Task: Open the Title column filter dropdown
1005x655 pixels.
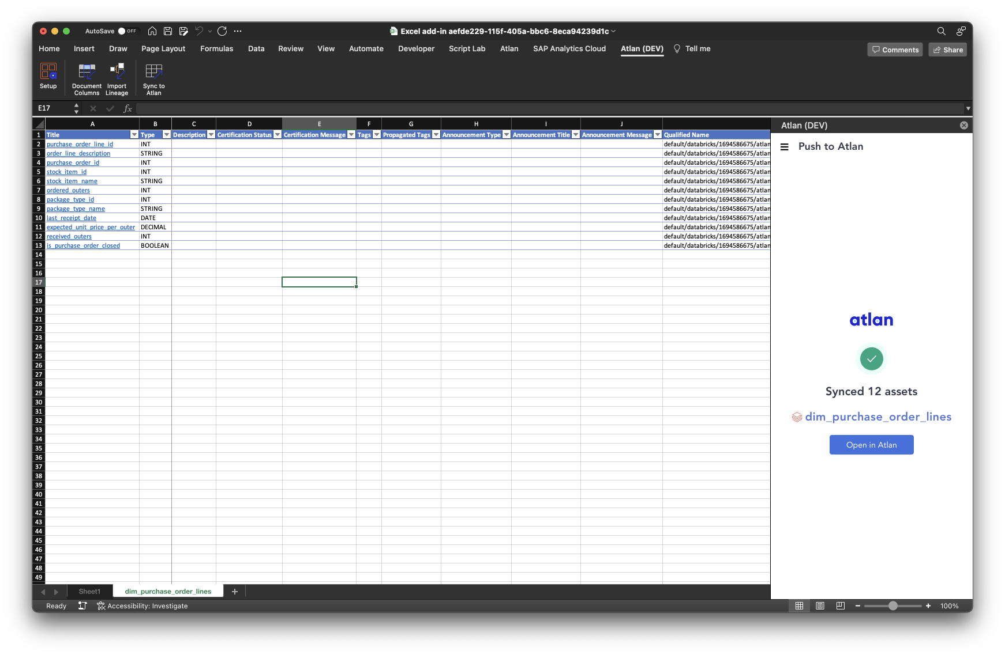Action: (x=134, y=135)
